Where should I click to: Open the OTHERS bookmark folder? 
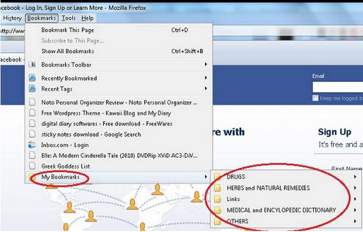tap(285, 222)
